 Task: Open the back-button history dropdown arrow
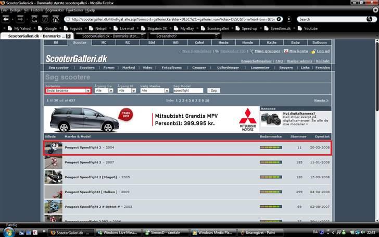[x=12, y=19]
